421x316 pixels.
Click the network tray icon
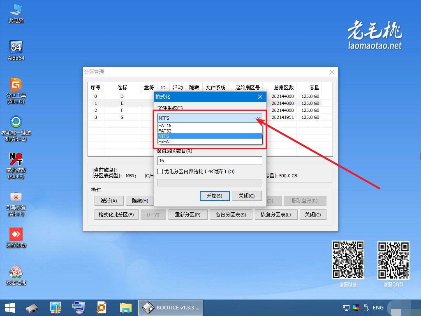coord(346,308)
